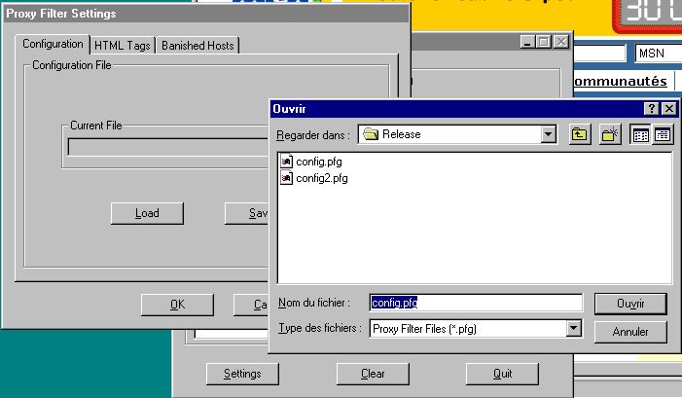This screenshot has width=682, height=398.
Task: Click the Quit button
Action: (502, 374)
